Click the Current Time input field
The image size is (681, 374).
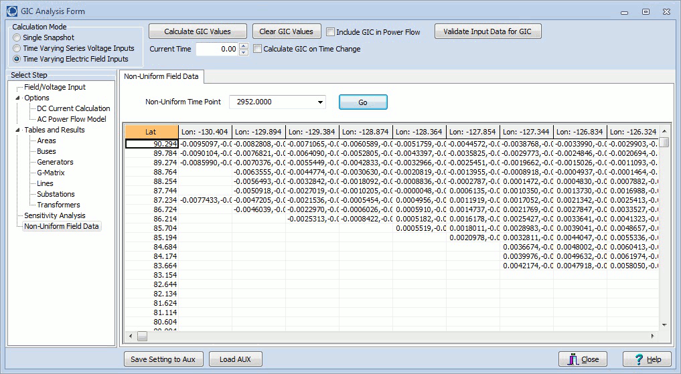pyautogui.click(x=216, y=49)
